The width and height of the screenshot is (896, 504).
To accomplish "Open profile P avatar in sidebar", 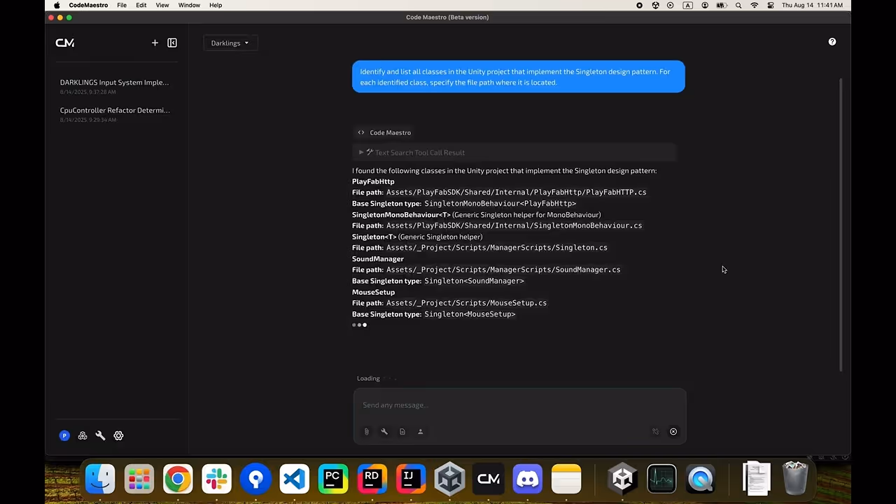I will [64, 435].
